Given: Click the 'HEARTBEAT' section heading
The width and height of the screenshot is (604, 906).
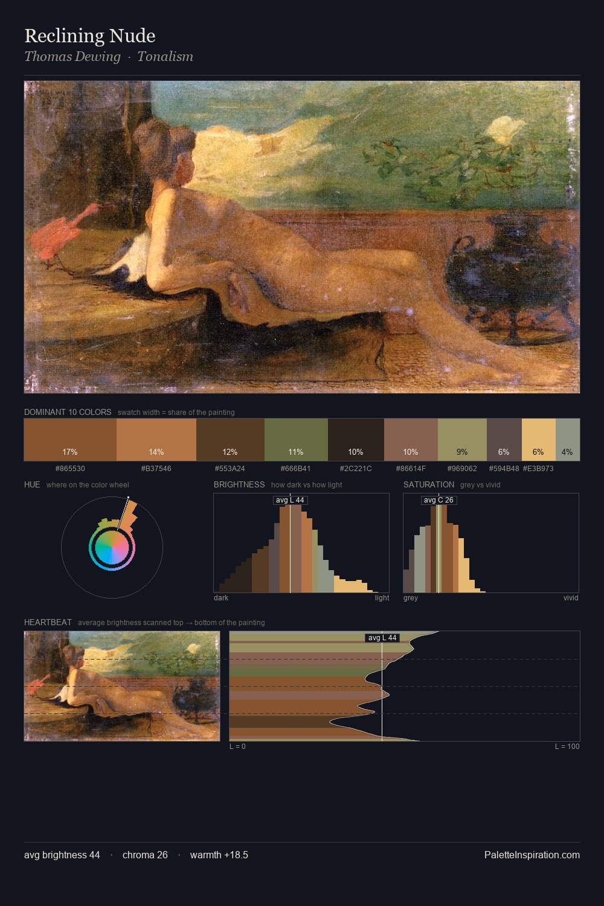Looking at the screenshot, I should coord(48,622).
